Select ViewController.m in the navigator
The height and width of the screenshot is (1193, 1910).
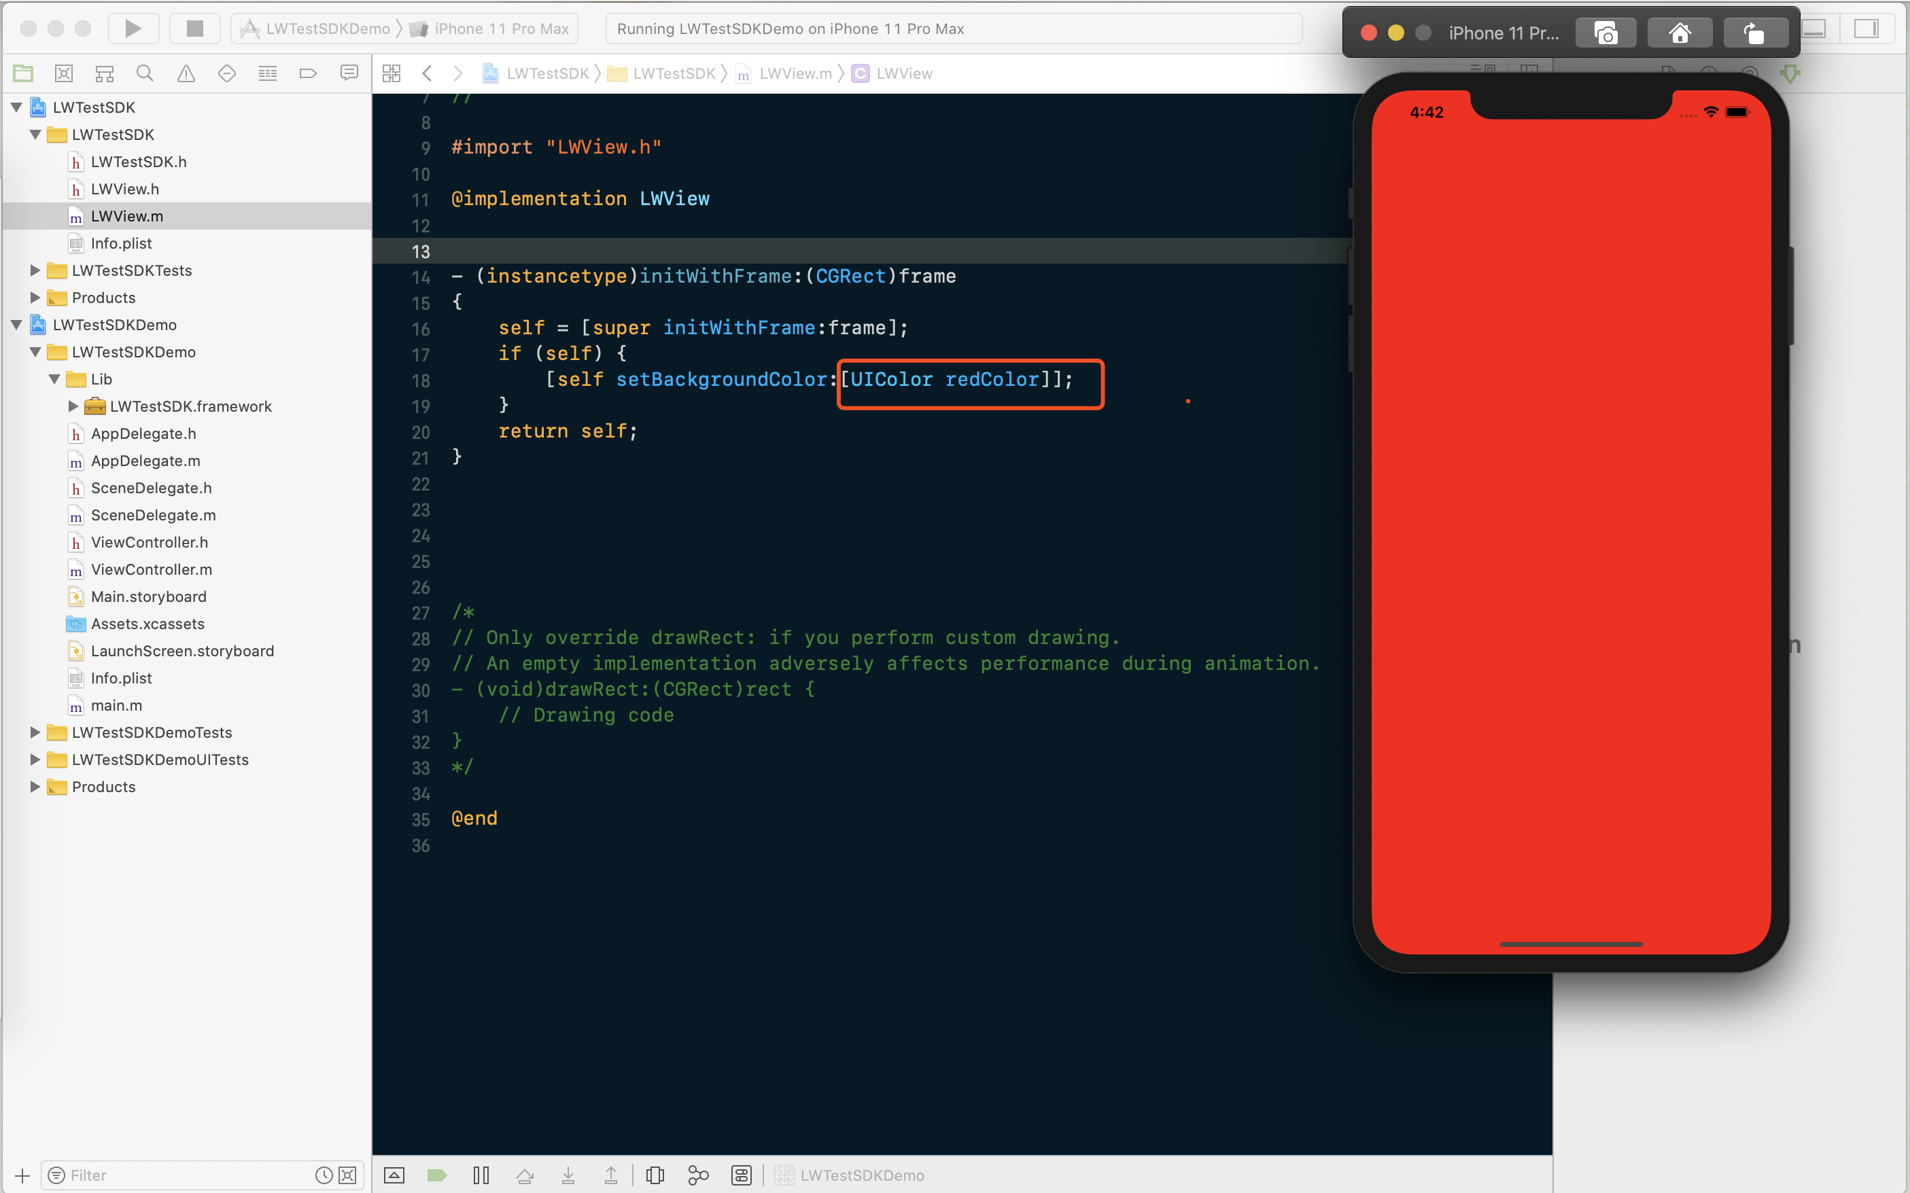point(151,570)
